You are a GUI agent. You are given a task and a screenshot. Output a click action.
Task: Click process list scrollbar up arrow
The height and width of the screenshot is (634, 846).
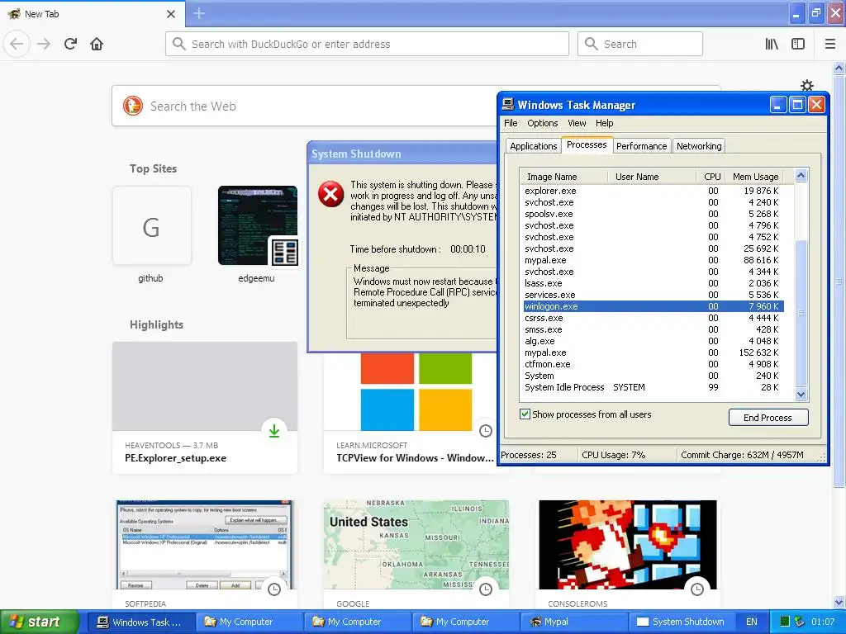[801, 176]
